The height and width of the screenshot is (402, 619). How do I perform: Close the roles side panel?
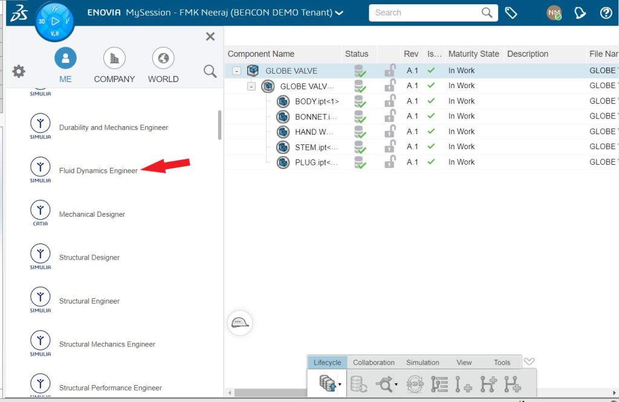[210, 37]
